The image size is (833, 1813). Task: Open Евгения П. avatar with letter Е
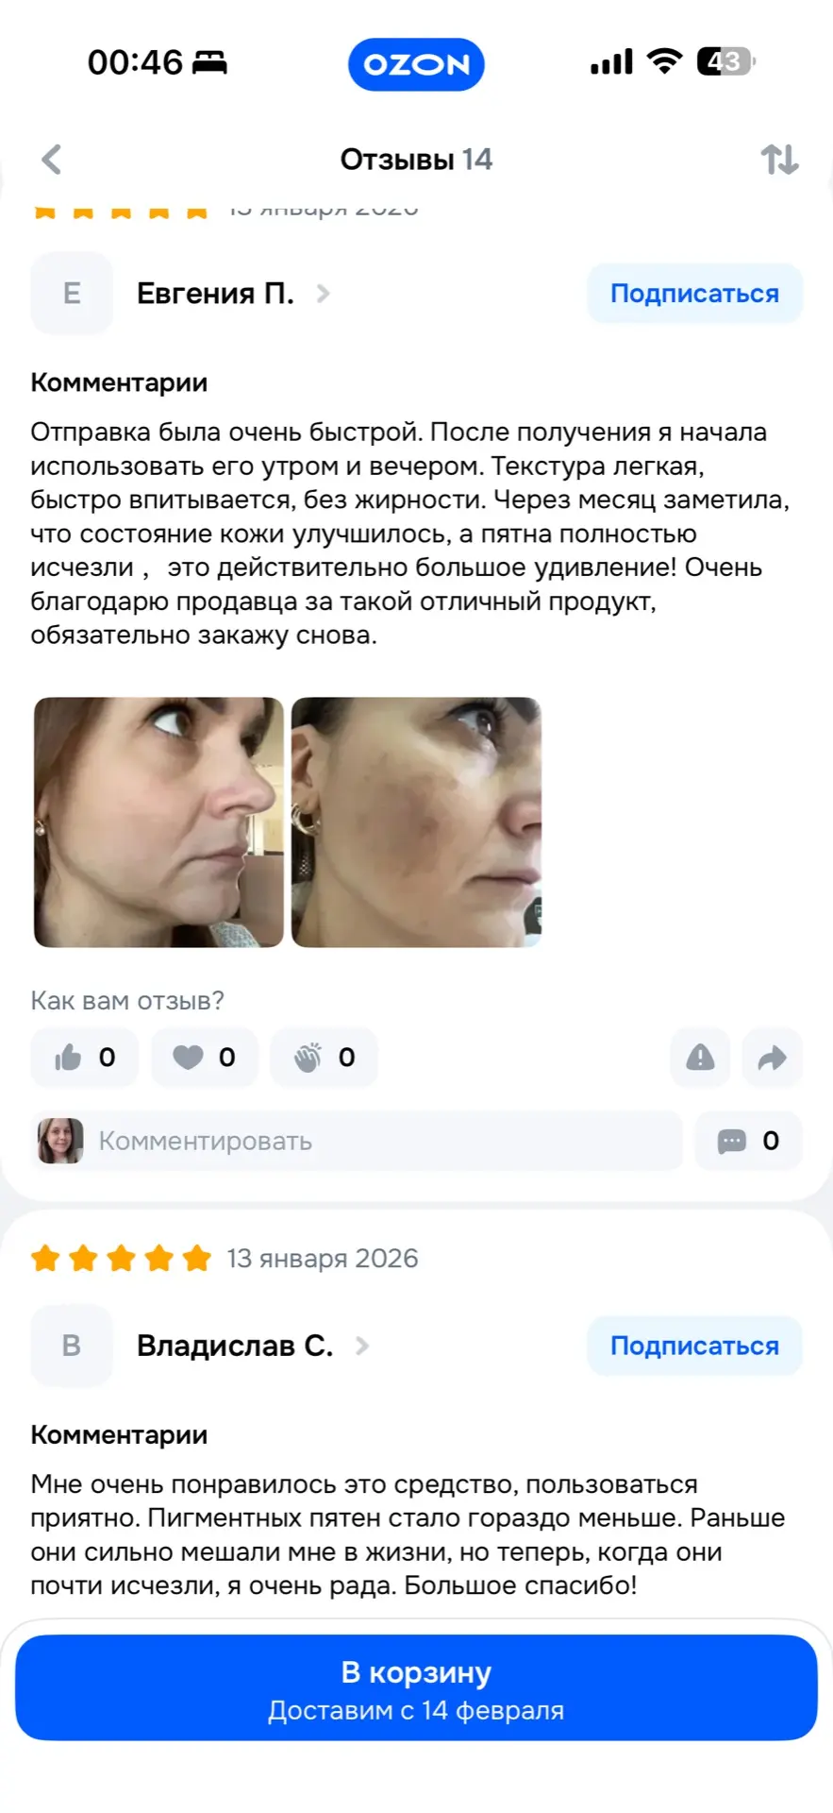tap(72, 294)
